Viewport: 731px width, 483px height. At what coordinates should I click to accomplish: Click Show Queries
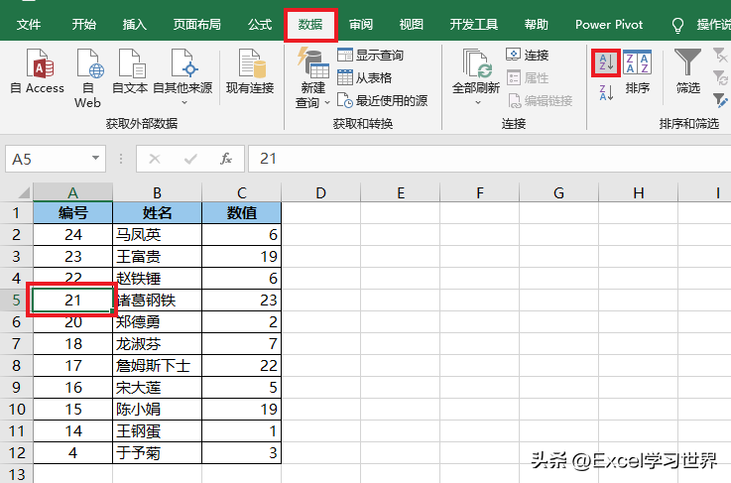coord(371,55)
